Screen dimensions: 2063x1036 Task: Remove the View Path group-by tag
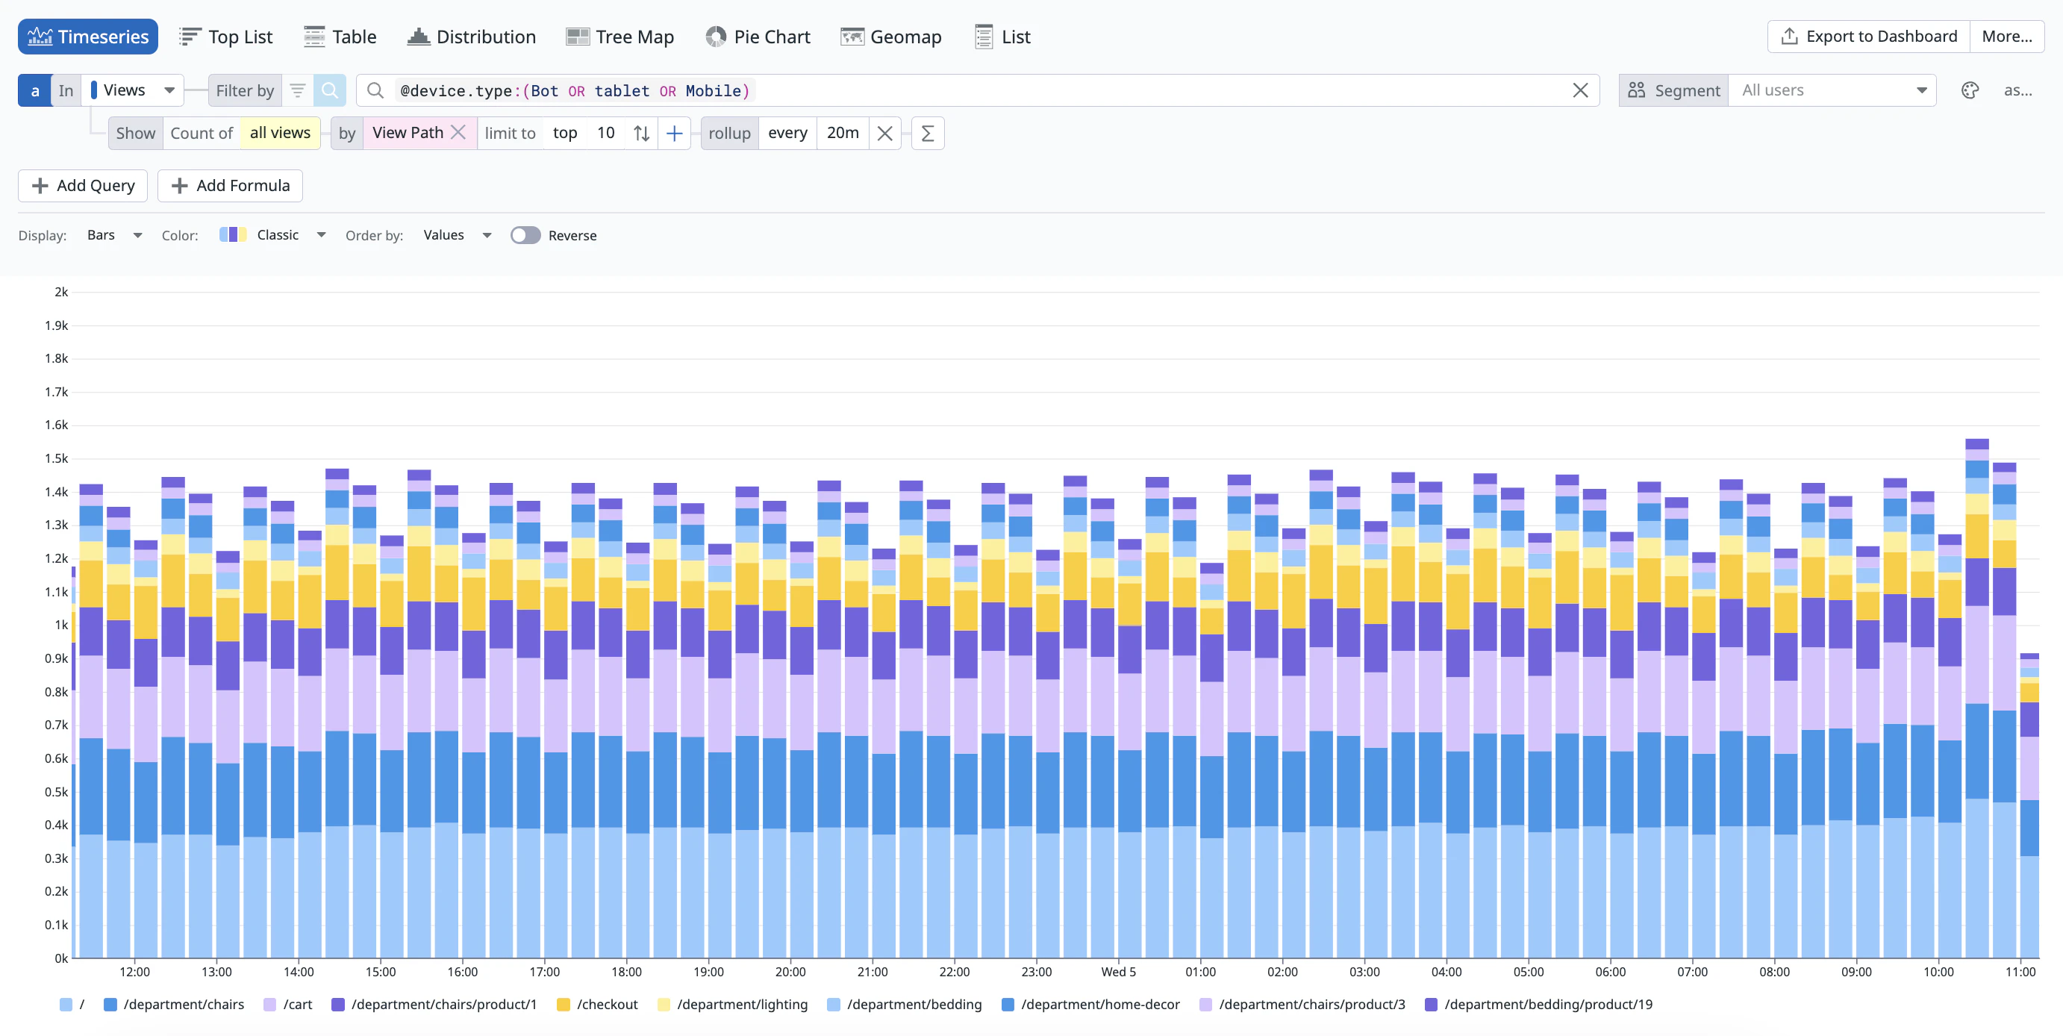tap(458, 133)
